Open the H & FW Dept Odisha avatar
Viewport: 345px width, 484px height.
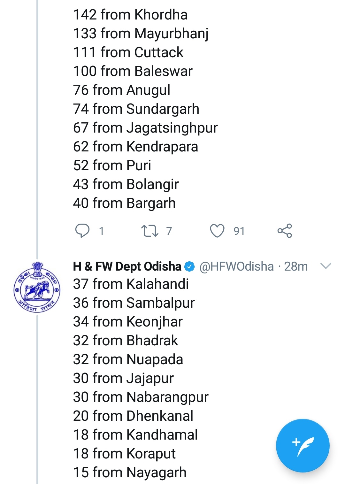pyautogui.click(x=37, y=287)
